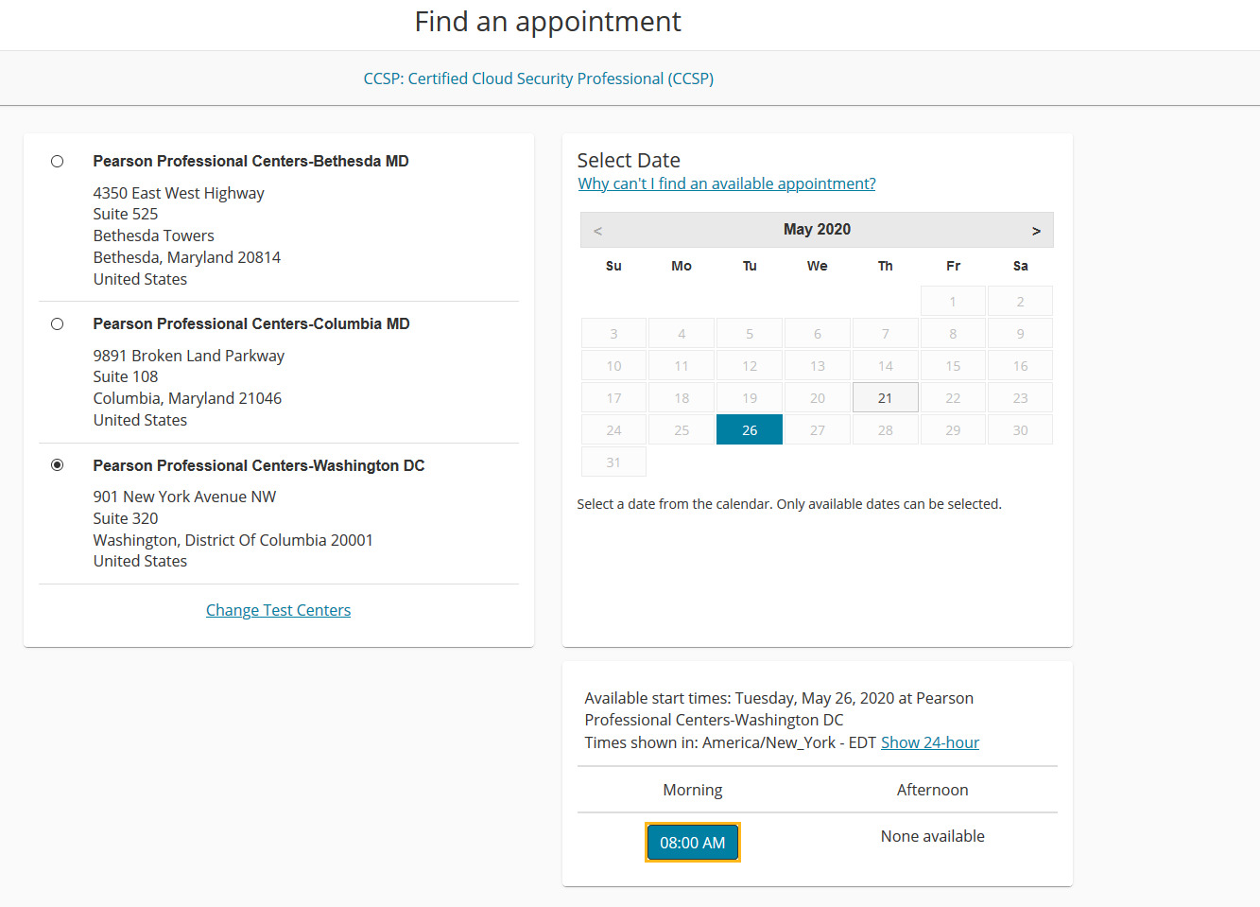
Task: Select Washington DC test center radio button
Action: pos(58,465)
